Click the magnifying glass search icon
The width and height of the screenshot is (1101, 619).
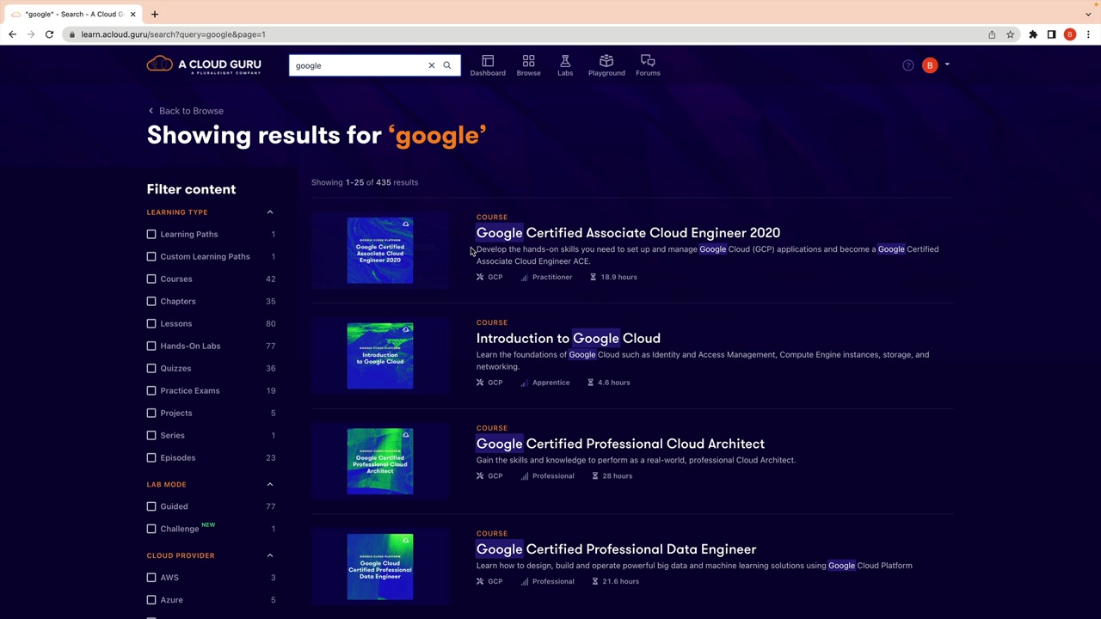(447, 65)
